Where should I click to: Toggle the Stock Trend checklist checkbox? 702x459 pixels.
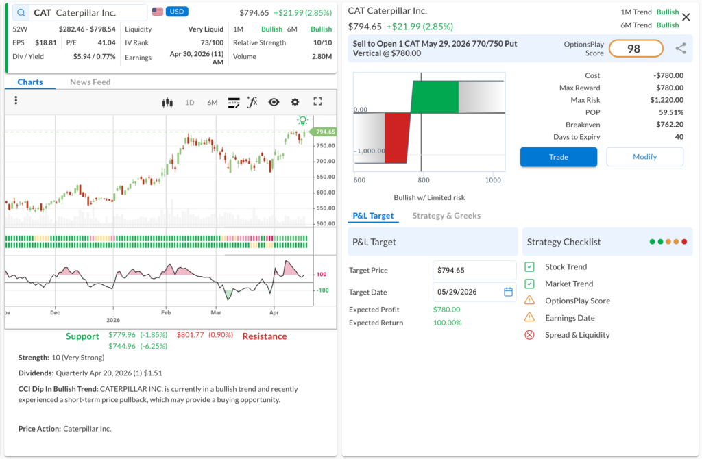[x=529, y=267]
